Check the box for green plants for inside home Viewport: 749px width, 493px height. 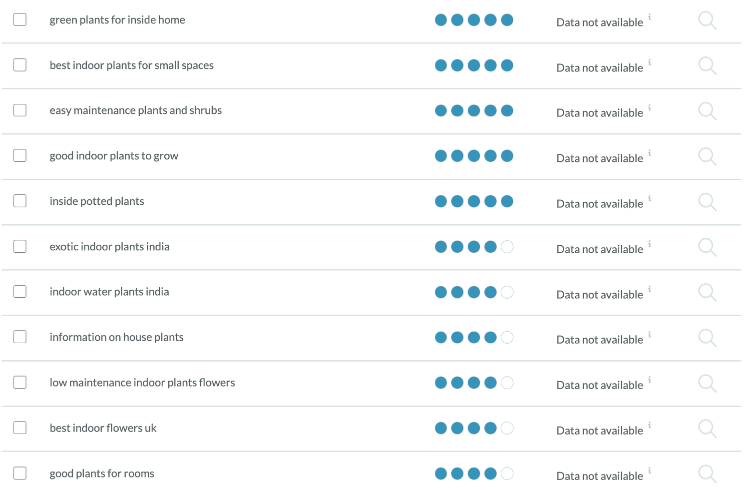[x=20, y=19]
